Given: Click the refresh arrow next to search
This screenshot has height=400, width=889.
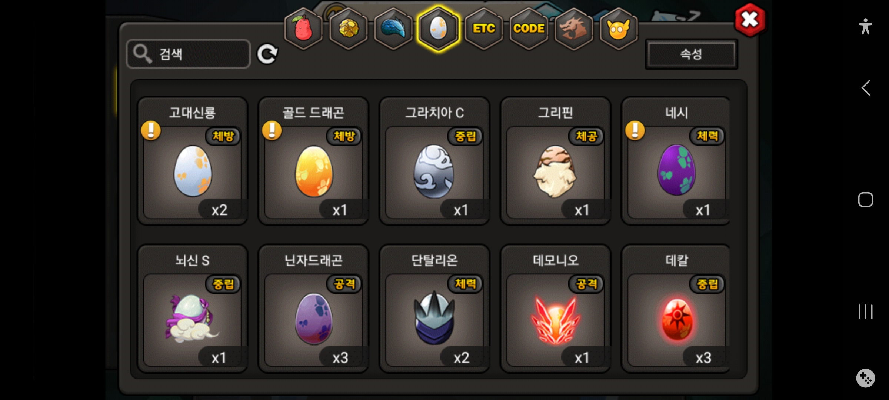Looking at the screenshot, I should 267,54.
